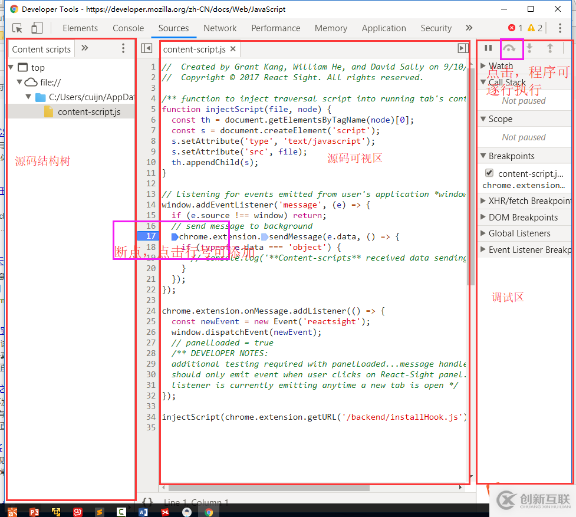Viewport: 576px width, 517px height.
Task: Step into next function call
Action: (529, 48)
